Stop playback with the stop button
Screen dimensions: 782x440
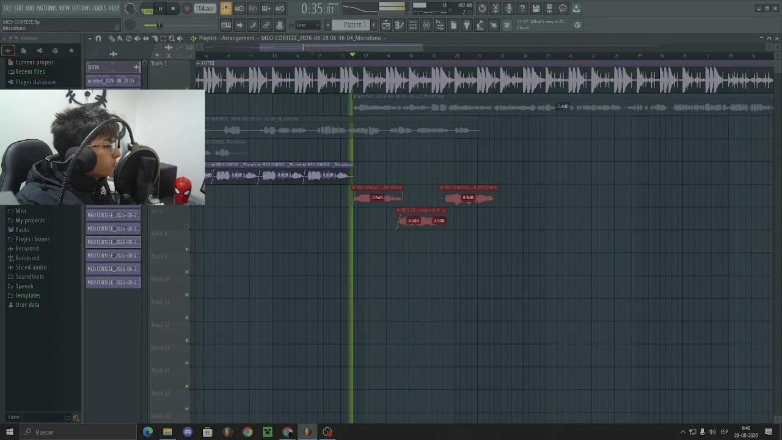click(174, 9)
